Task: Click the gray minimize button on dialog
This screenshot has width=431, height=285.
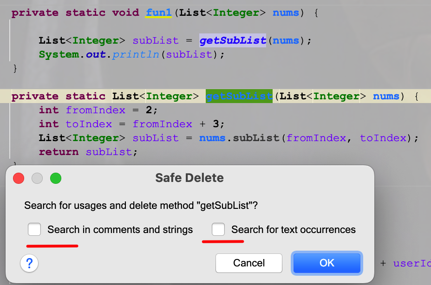Action: (37, 178)
